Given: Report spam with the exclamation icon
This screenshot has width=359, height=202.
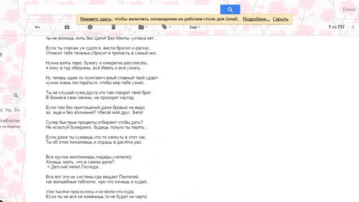Looking at the screenshot, I should click(90, 27).
